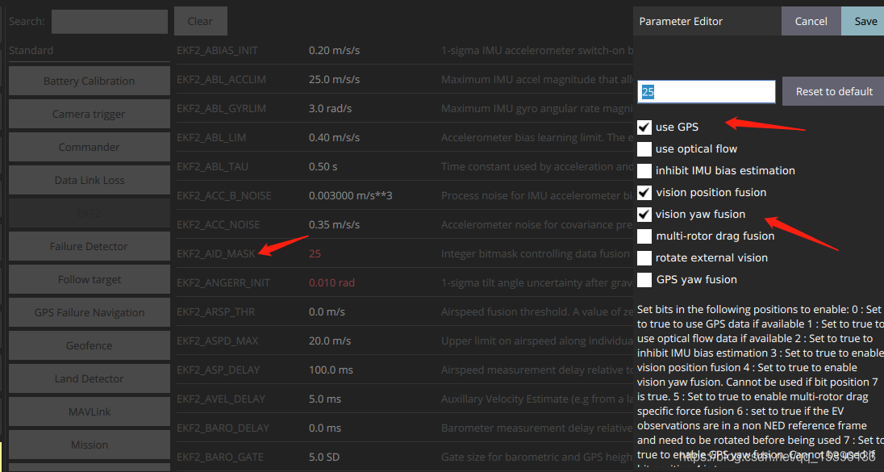Screen dimensions: 884x472
Task: Select GPS Failure Navigation group
Action: point(89,312)
